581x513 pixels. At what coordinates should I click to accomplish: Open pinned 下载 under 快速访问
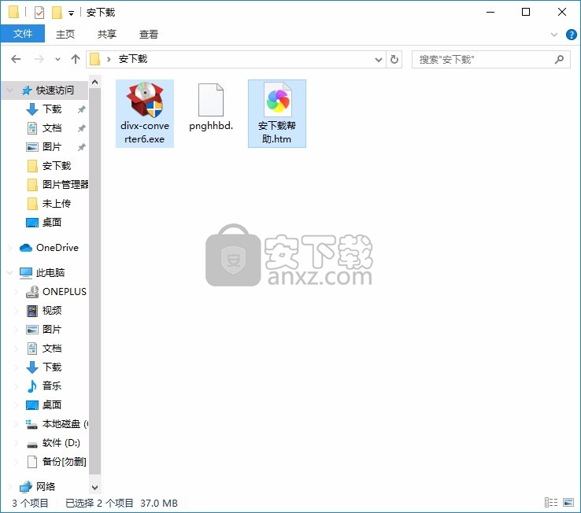point(51,109)
